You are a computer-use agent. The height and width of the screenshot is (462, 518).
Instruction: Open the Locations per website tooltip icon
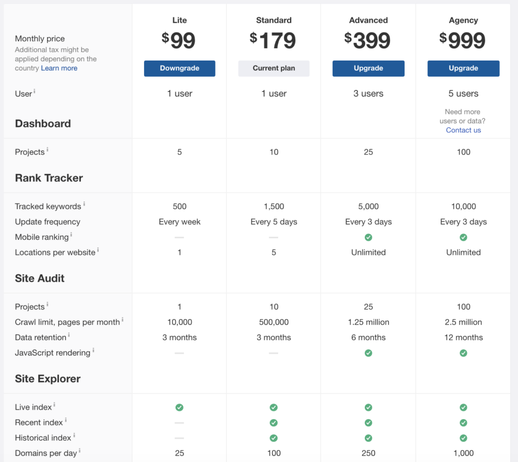click(x=97, y=249)
